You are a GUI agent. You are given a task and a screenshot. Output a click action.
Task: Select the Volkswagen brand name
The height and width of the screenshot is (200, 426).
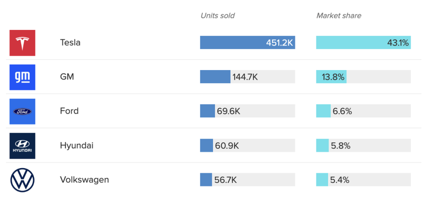84,180
